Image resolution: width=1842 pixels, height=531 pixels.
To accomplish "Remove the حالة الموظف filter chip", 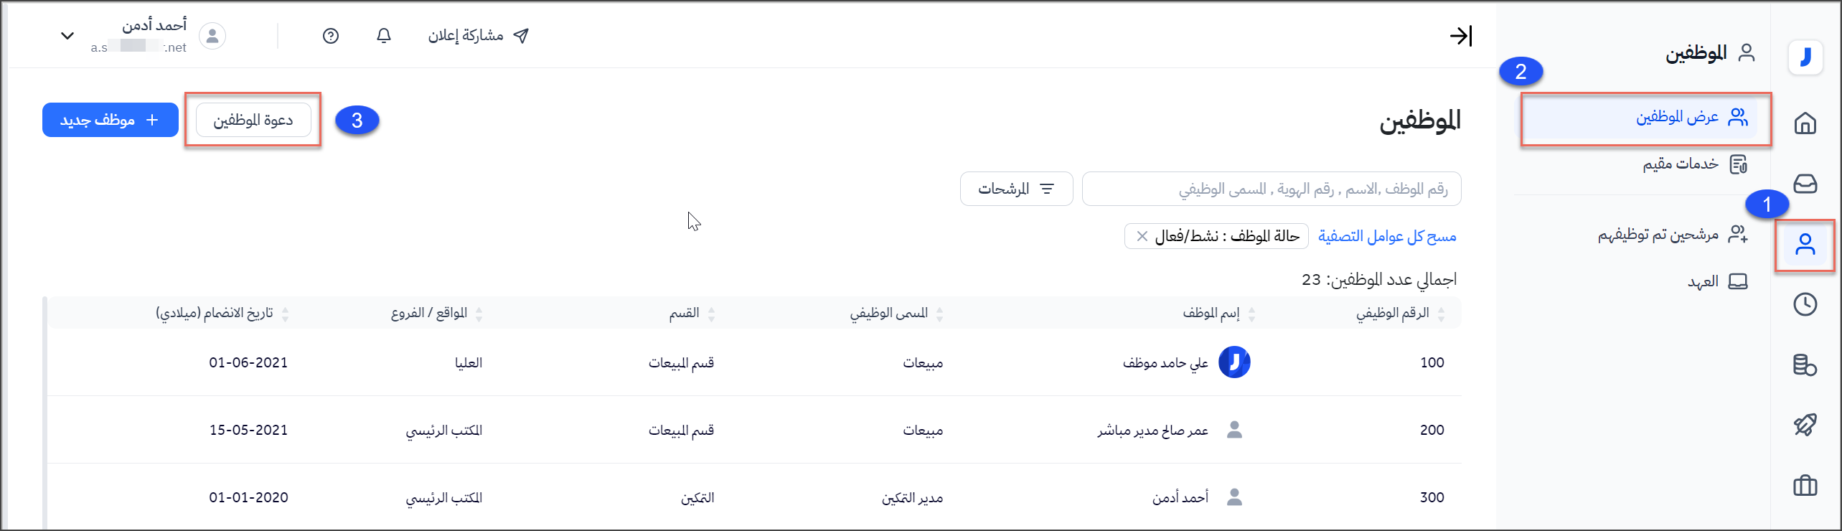I will 1142,236.
